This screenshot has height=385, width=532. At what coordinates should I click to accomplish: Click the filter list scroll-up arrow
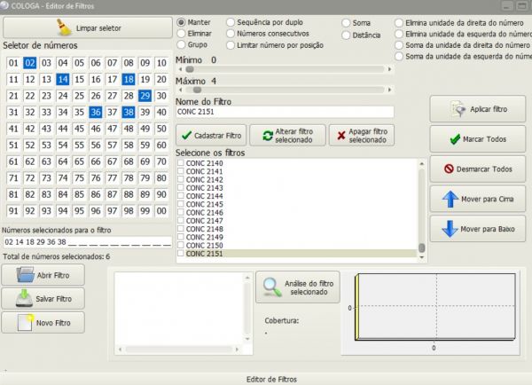tap(422, 163)
